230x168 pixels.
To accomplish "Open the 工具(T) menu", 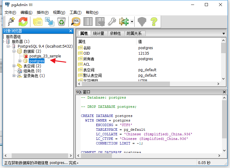I will pos(75,13).
